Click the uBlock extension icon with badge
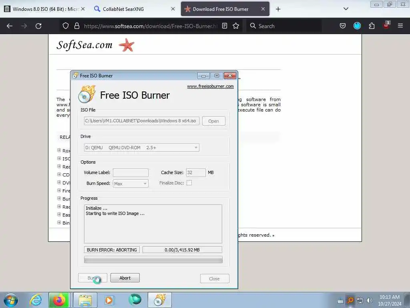 (386, 25)
